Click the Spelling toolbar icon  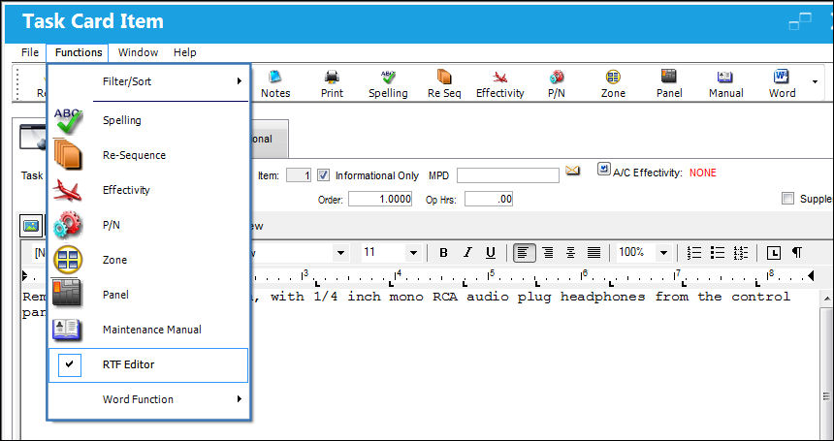pyautogui.click(x=388, y=77)
